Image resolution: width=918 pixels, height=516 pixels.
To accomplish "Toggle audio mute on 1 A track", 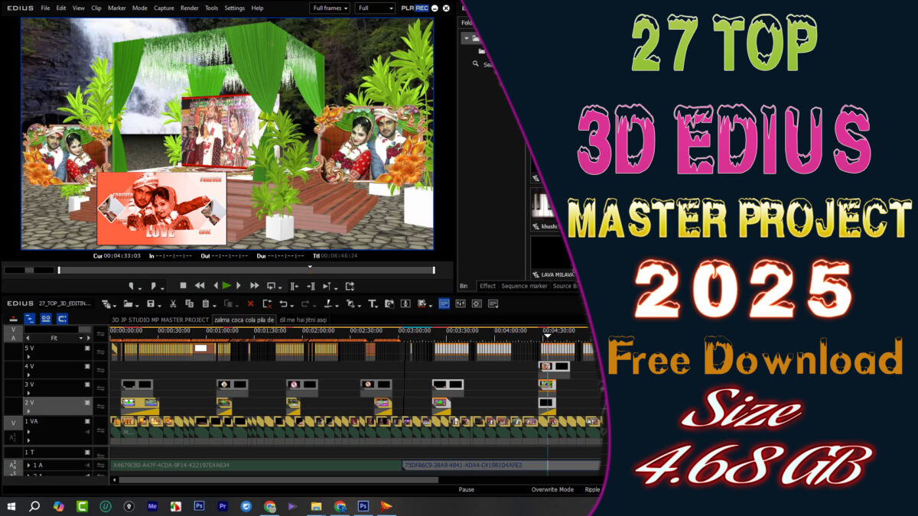I will pos(87,465).
